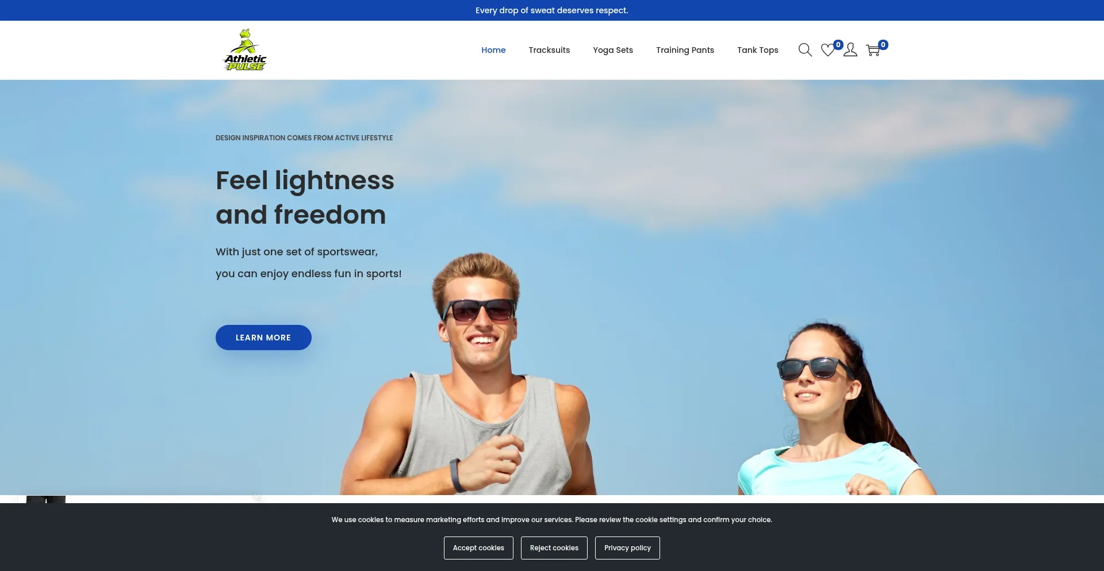This screenshot has width=1104, height=571.
Task: Select the Home navigation item
Action: coord(493,50)
